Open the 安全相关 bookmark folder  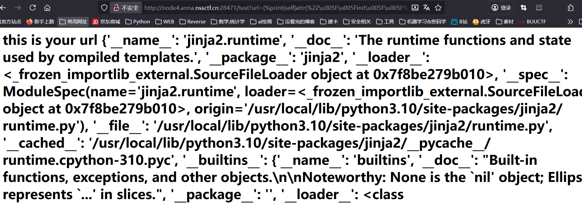click(357, 21)
